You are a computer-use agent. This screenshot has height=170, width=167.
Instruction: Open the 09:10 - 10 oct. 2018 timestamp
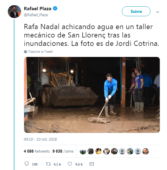[40, 139]
